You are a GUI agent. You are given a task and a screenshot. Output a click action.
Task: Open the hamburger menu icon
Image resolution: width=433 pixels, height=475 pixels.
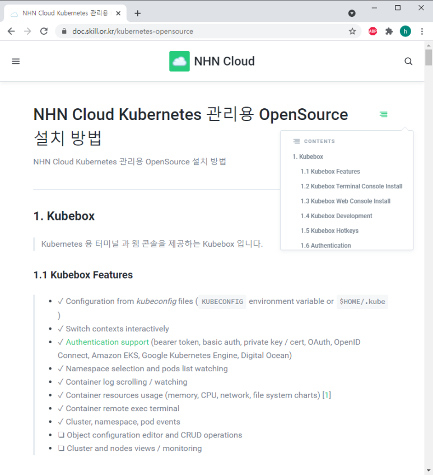coord(16,61)
